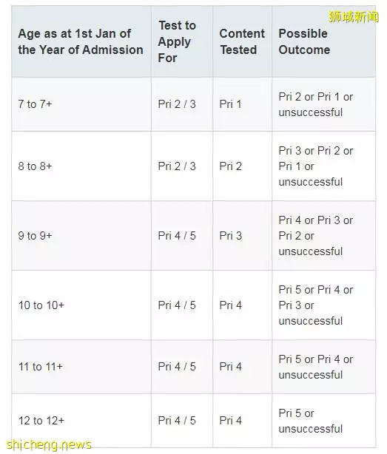Viewport: 387px width, 454px height.
Task: Click the shicheng.news watermark link
Action: (49, 444)
